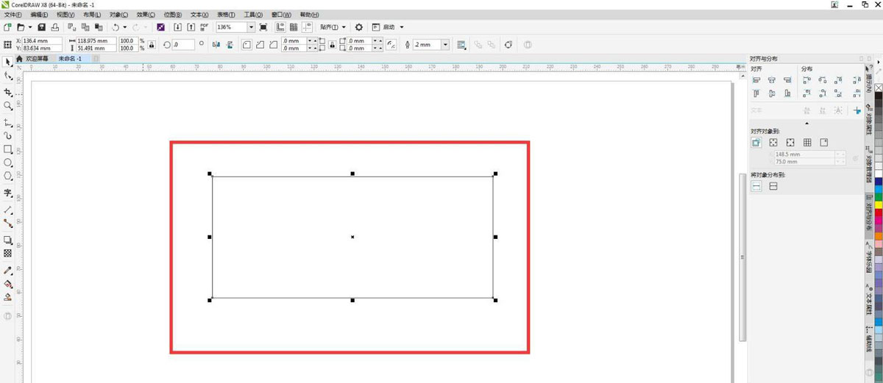Toggle the lock ratio padlock next to scale
The height and width of the screenshot is (383, 883).
pos(152,45)
